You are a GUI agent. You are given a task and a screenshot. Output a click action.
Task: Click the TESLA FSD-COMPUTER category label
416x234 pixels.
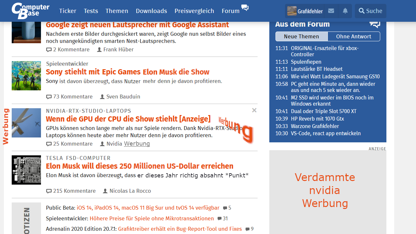point(78,158)
